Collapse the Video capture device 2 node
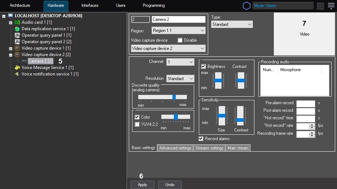 pyautogui.click(x=10, y=55)
